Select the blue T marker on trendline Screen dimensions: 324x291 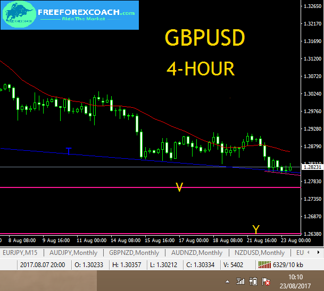tap(69, 151)
